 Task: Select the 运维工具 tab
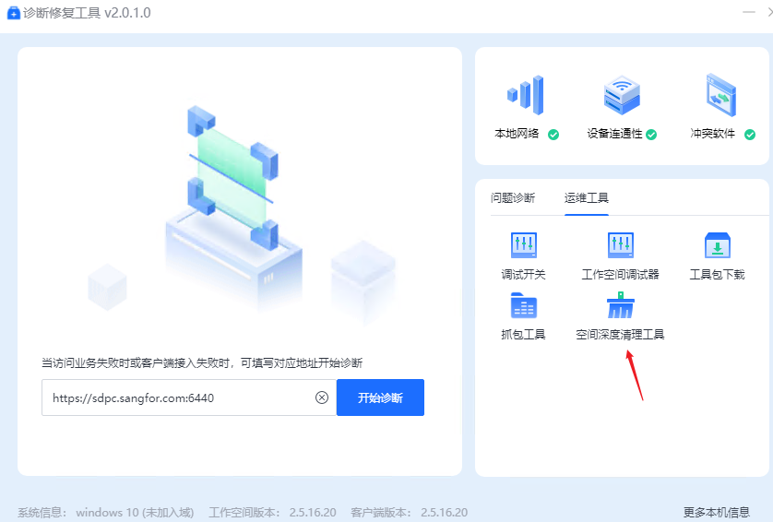(x=586, y=197)
